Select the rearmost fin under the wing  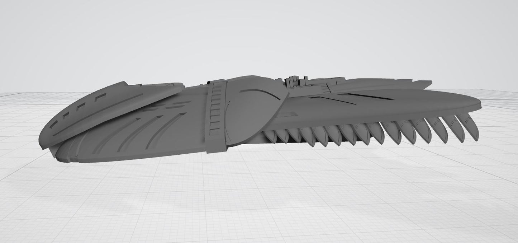(x=471, y=127)
